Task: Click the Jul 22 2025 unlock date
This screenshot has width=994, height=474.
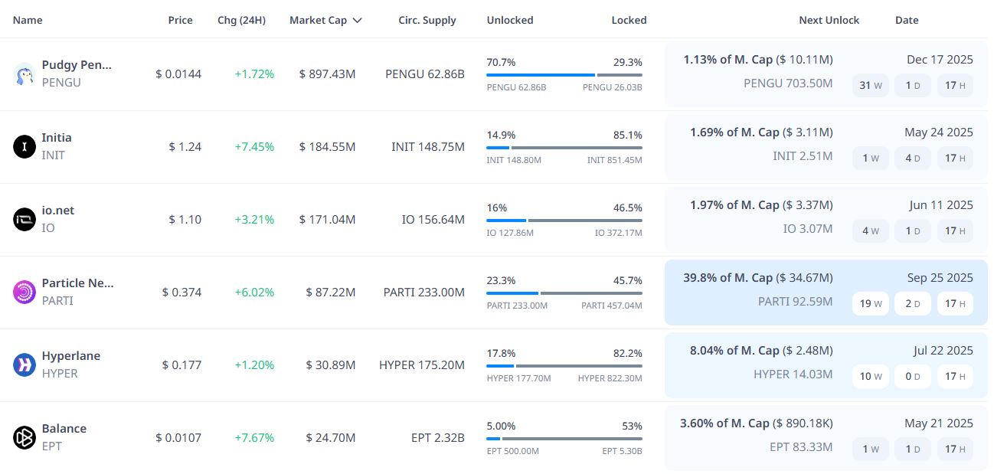Action: 943,351
